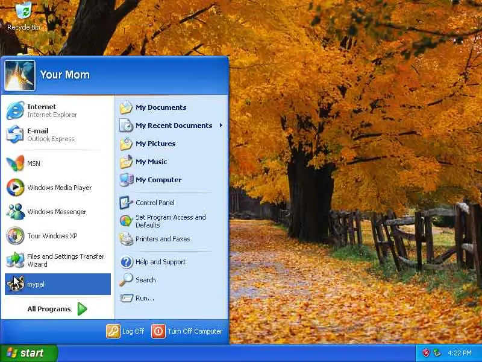482x362 pixels.
Task: Launch MSN from the butterfly icon
Action: point(15,163)
